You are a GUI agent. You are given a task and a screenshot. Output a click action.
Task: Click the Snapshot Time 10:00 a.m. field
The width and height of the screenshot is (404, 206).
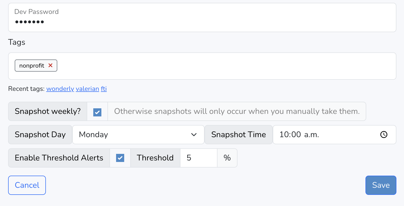334,135
